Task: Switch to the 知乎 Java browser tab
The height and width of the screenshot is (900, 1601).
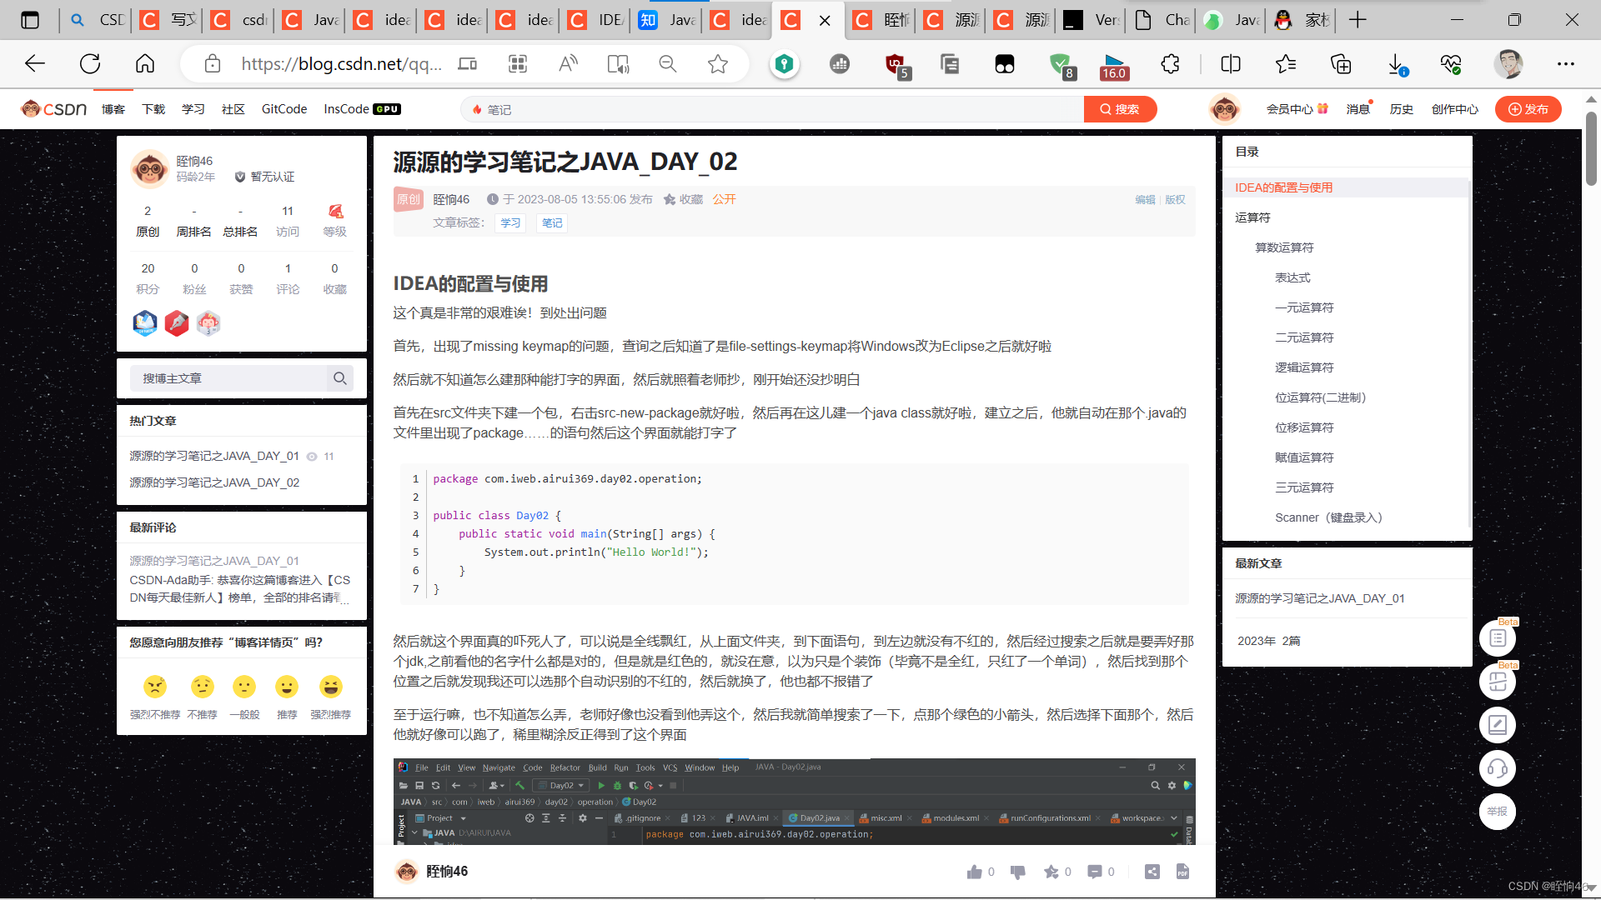Action: coord(667,20)
